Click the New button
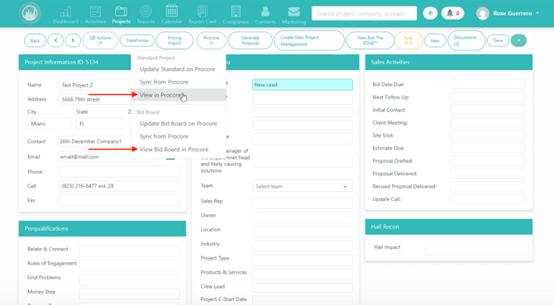This screenshot has height=305, width=554. (x=435, y=41)
